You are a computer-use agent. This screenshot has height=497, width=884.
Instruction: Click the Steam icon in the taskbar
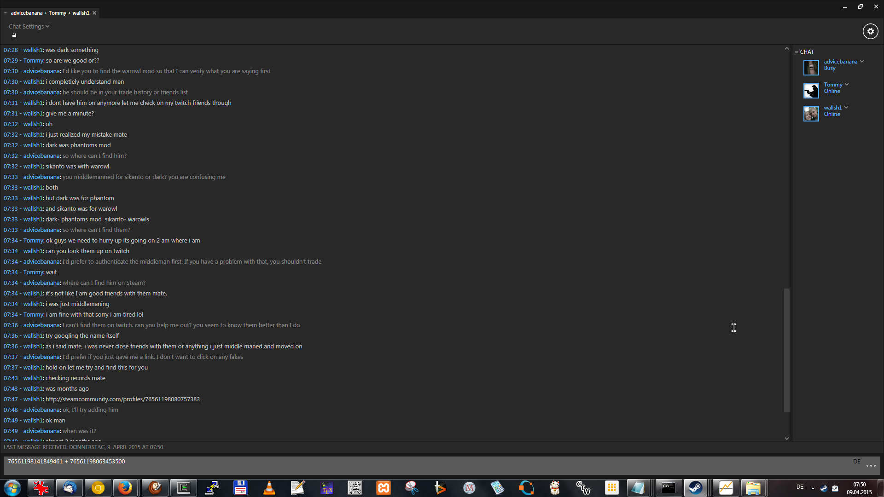point(695,488)
